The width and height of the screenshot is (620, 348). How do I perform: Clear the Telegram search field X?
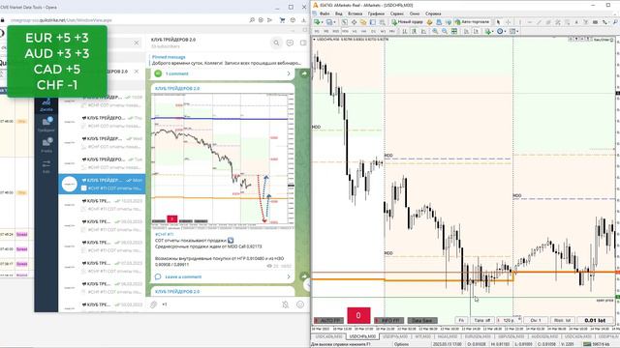click(137, 43)
